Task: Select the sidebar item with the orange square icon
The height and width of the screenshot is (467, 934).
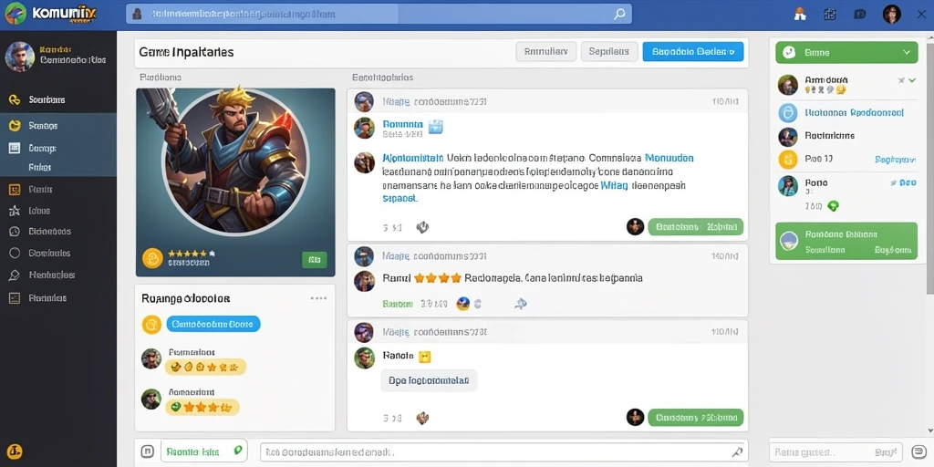Action: click(x=58, y=190)
